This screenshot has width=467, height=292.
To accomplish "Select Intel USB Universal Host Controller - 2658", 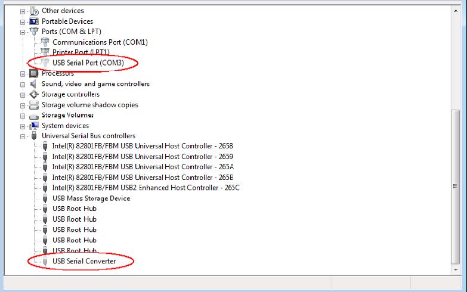I will coord(142,146).
